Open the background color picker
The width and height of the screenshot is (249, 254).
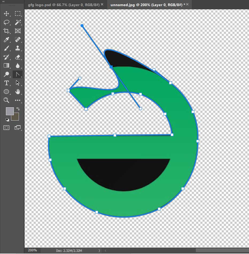pyautogui.click(x=16, y=118)
